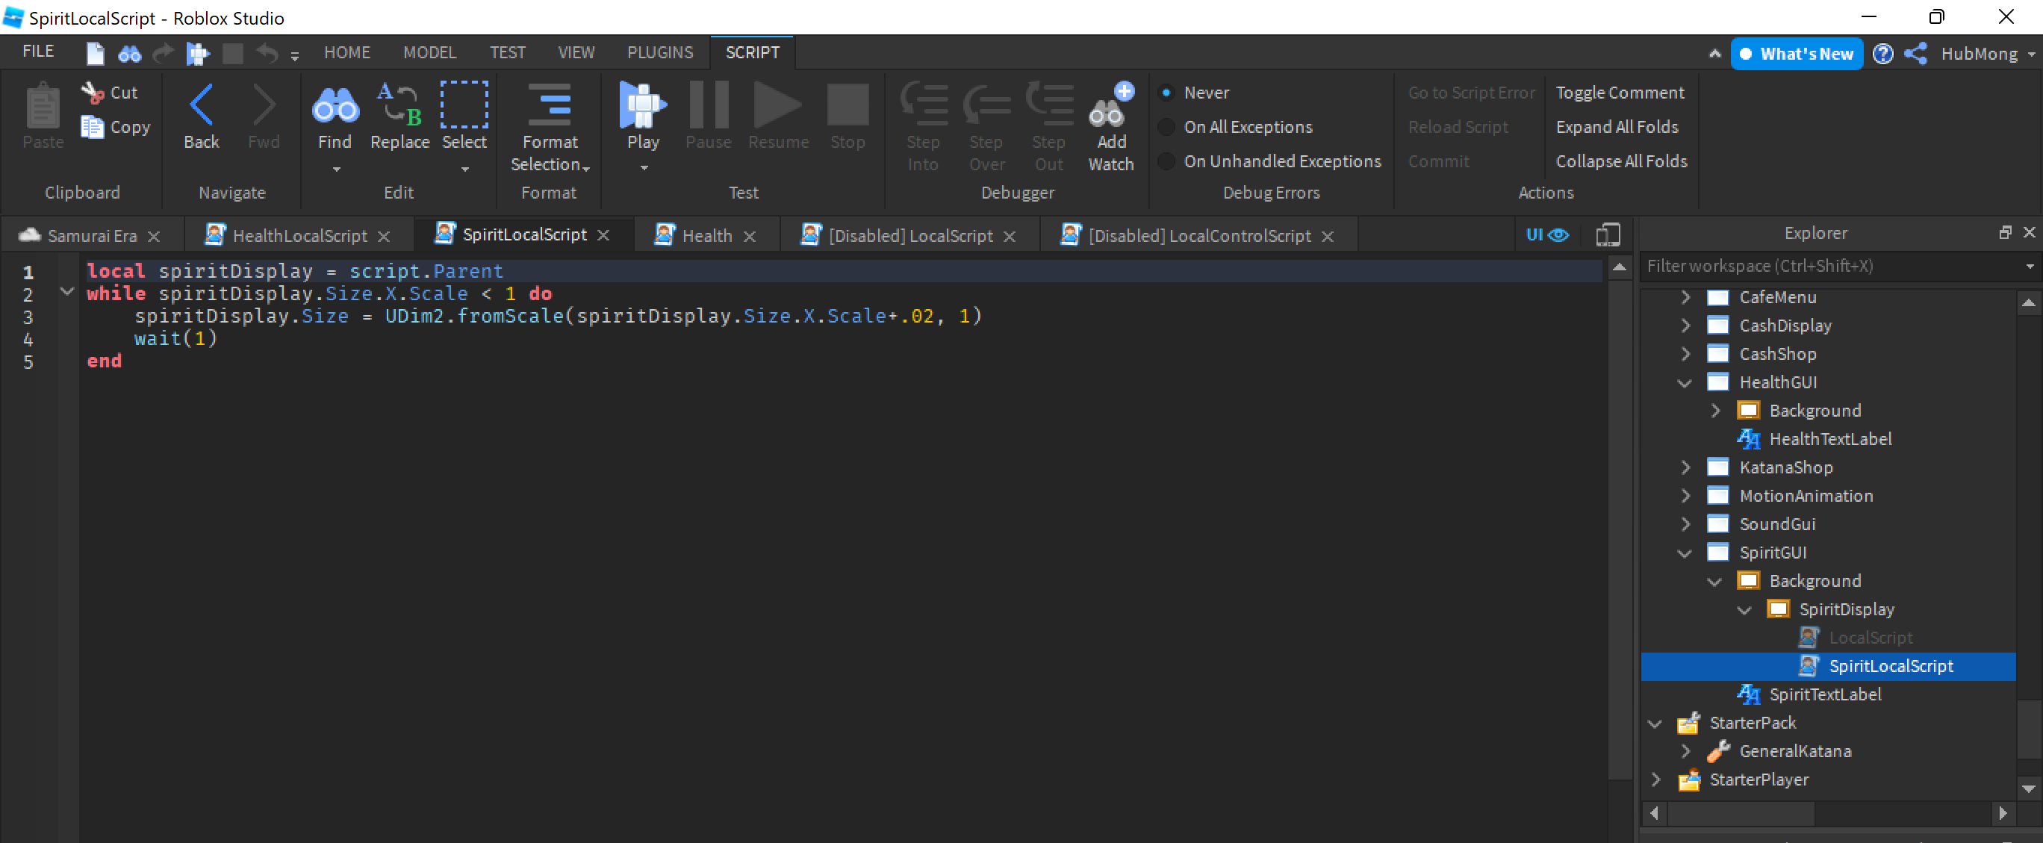Click the Fwd navigation arrow
Image resolution: width=2043 pixels, height=843 pixels.
[264, 105]
